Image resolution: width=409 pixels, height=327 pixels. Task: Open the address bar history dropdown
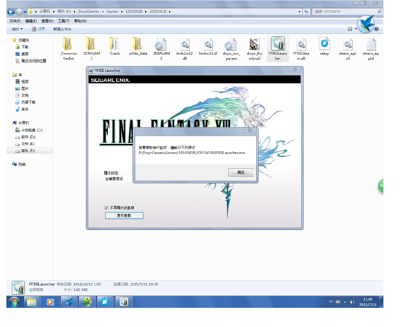point(299,11)
